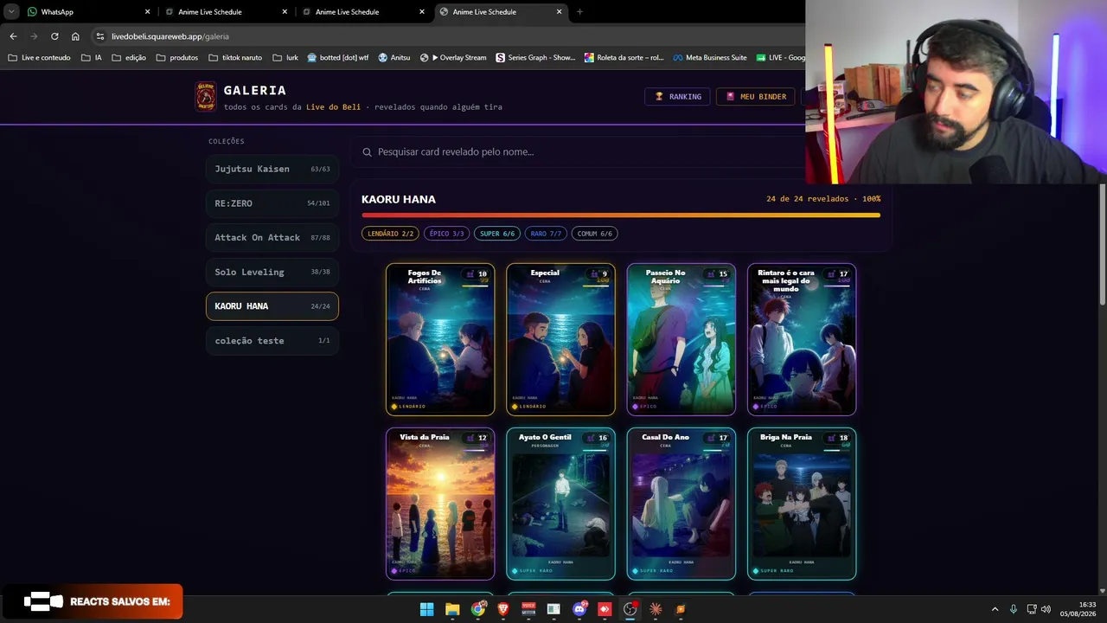Open a new browser tab
Viewport: 1107px width, 623px height.
[579, 12]
